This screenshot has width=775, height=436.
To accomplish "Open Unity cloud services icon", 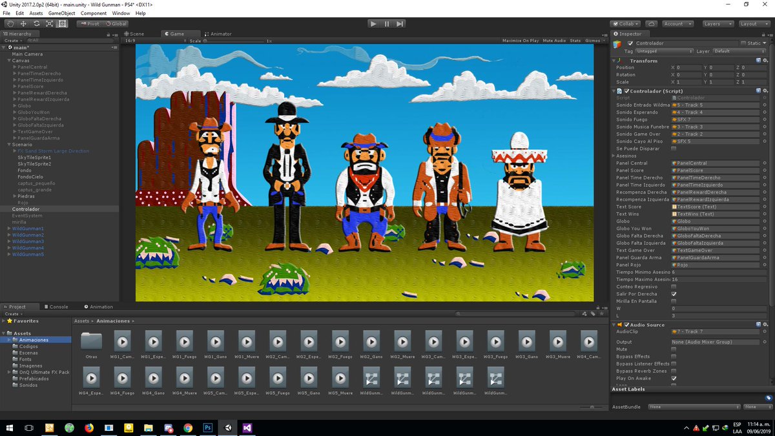I will click(x=652, y=23).
